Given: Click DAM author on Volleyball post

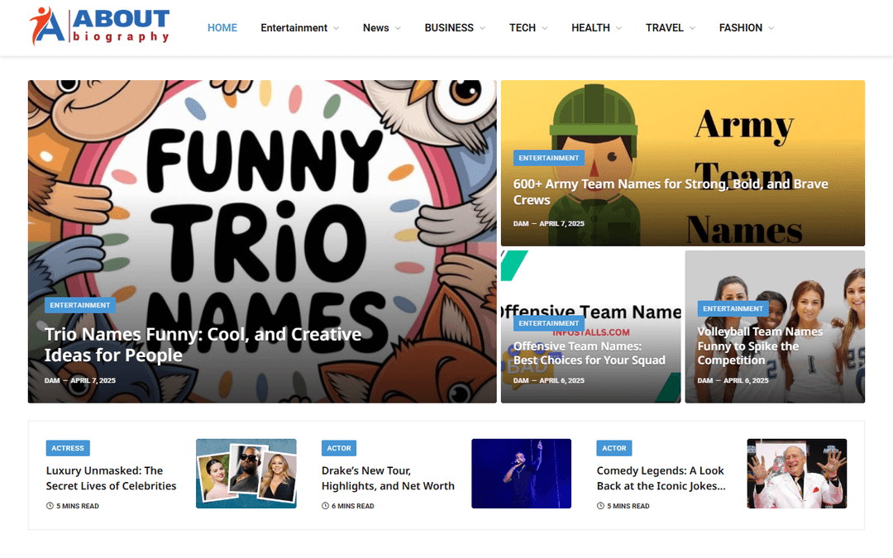Looking at the screenshot, I should pyautogui.click(x=705, y=380).
